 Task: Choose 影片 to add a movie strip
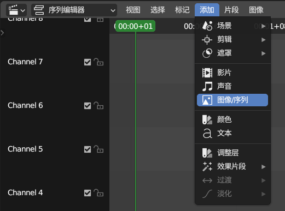click(232, 73)
